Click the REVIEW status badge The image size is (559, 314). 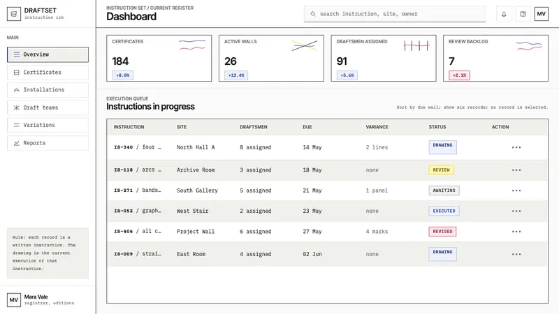point(441,170)
